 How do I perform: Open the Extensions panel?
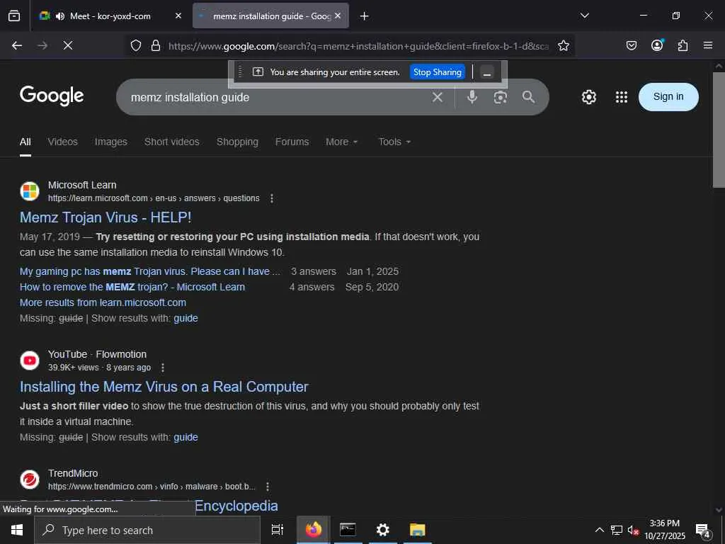[x=683, y=45]
